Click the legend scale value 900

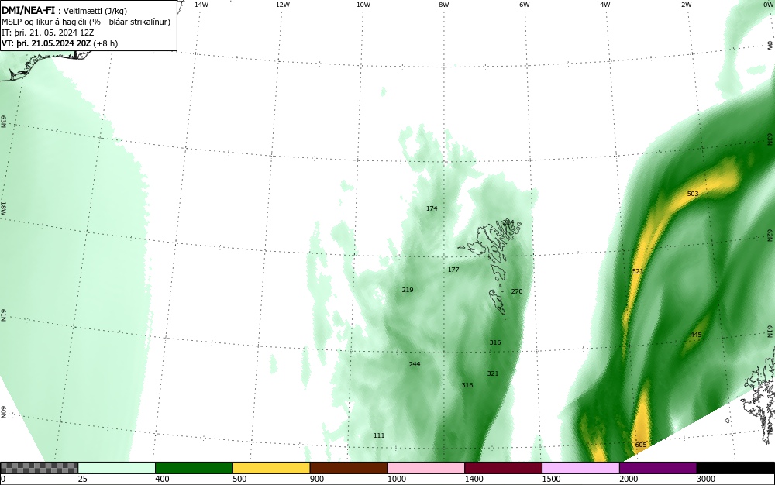(317, 479)
